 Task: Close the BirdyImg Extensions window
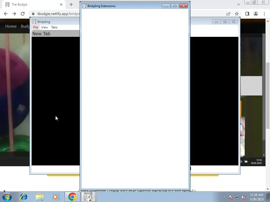184,6
